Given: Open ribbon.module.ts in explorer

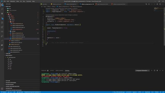Looking at the screenshot, I should [x=15, y=41].
